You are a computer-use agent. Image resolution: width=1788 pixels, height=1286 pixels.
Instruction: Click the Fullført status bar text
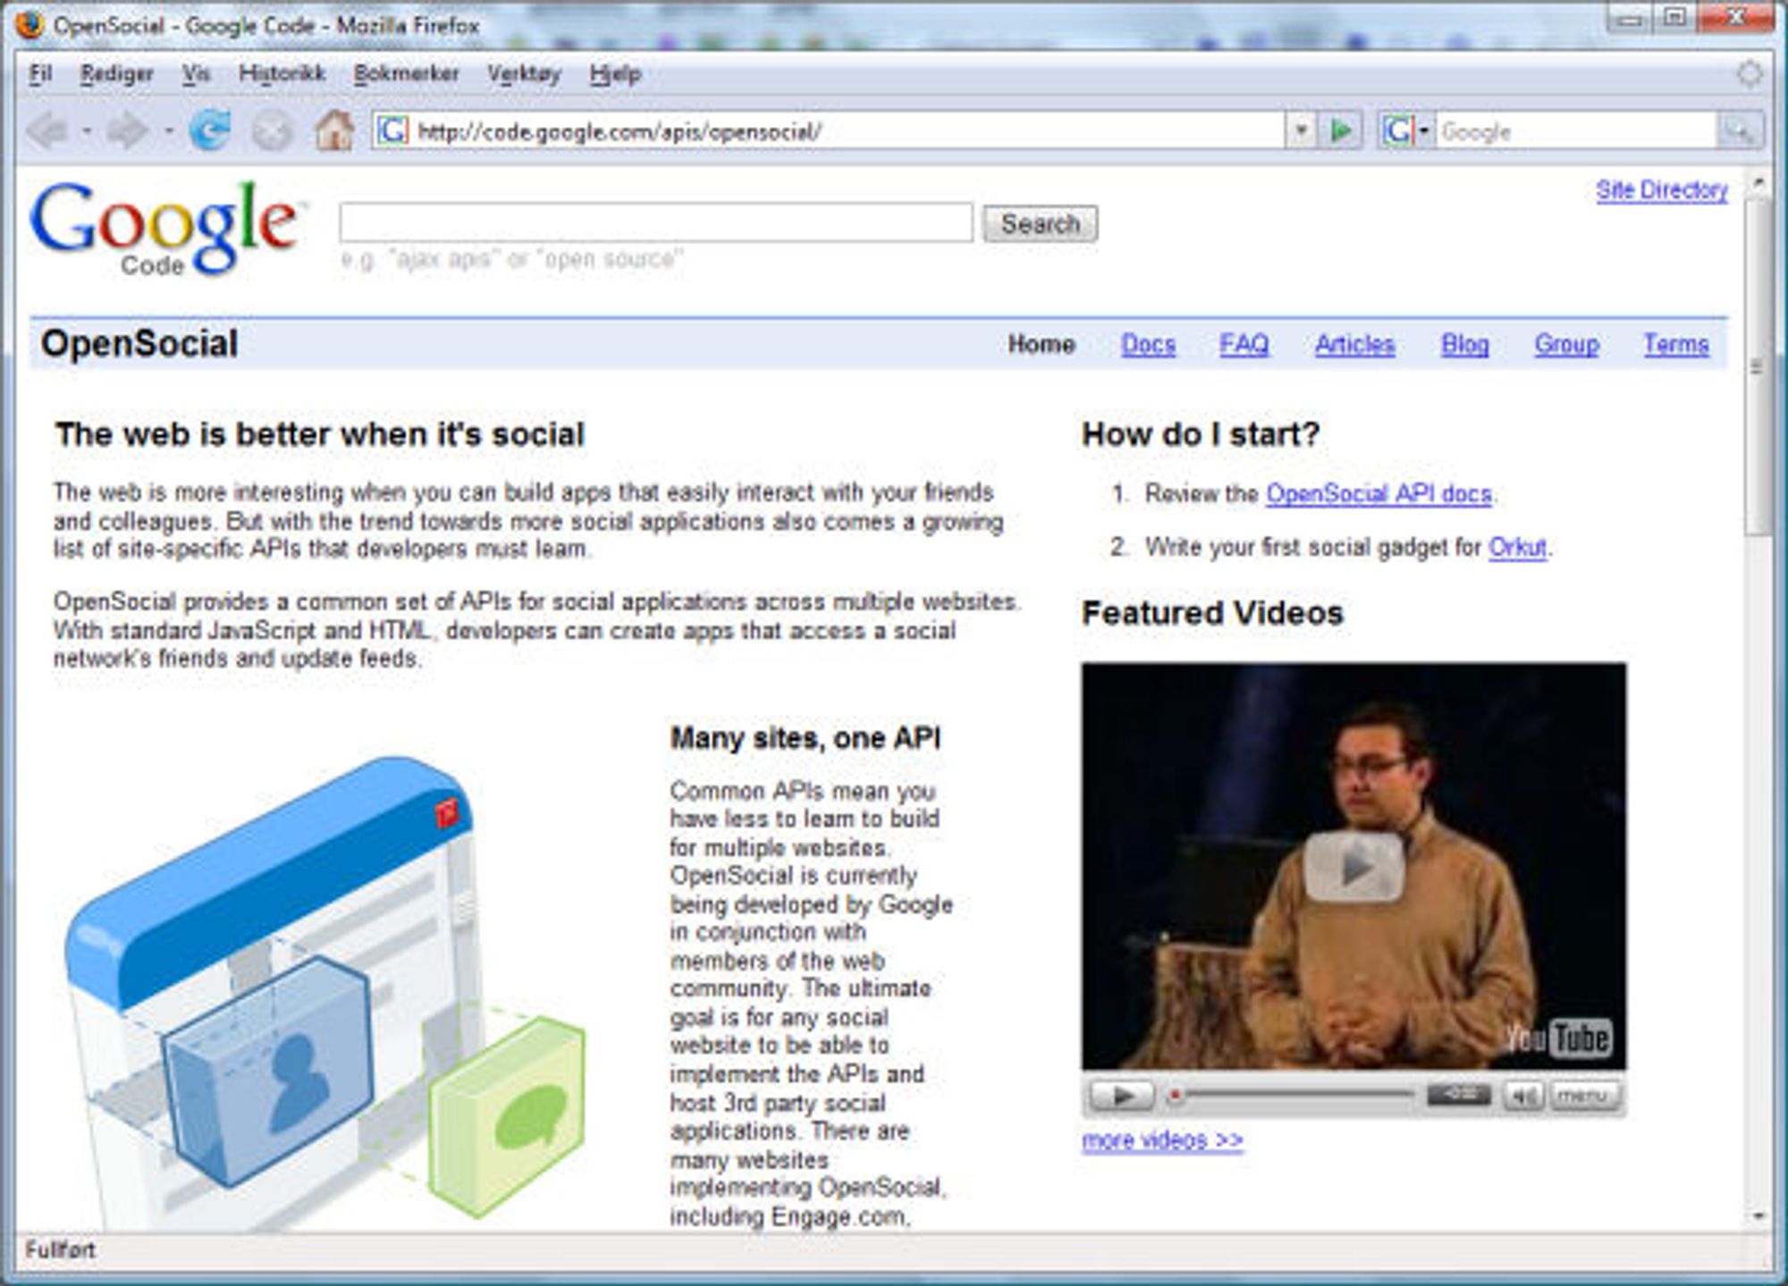point(60,1250)
